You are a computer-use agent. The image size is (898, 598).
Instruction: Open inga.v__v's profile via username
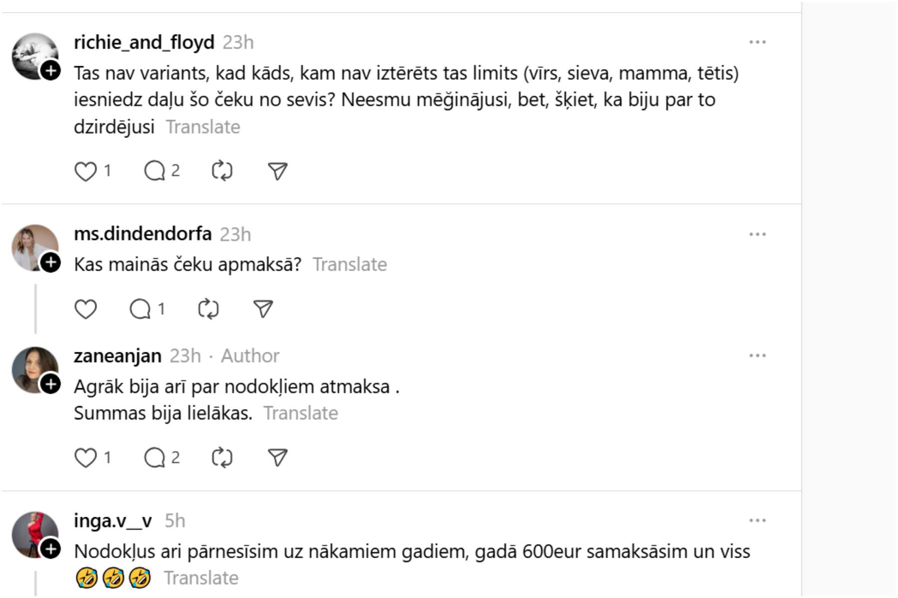click(113, 521)
